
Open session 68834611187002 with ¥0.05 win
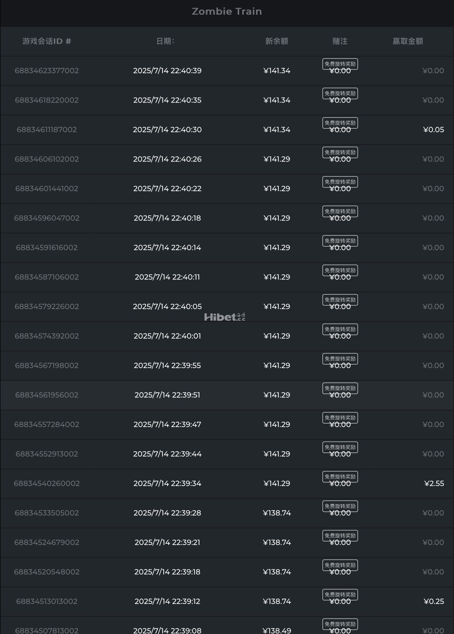point(47,129)
